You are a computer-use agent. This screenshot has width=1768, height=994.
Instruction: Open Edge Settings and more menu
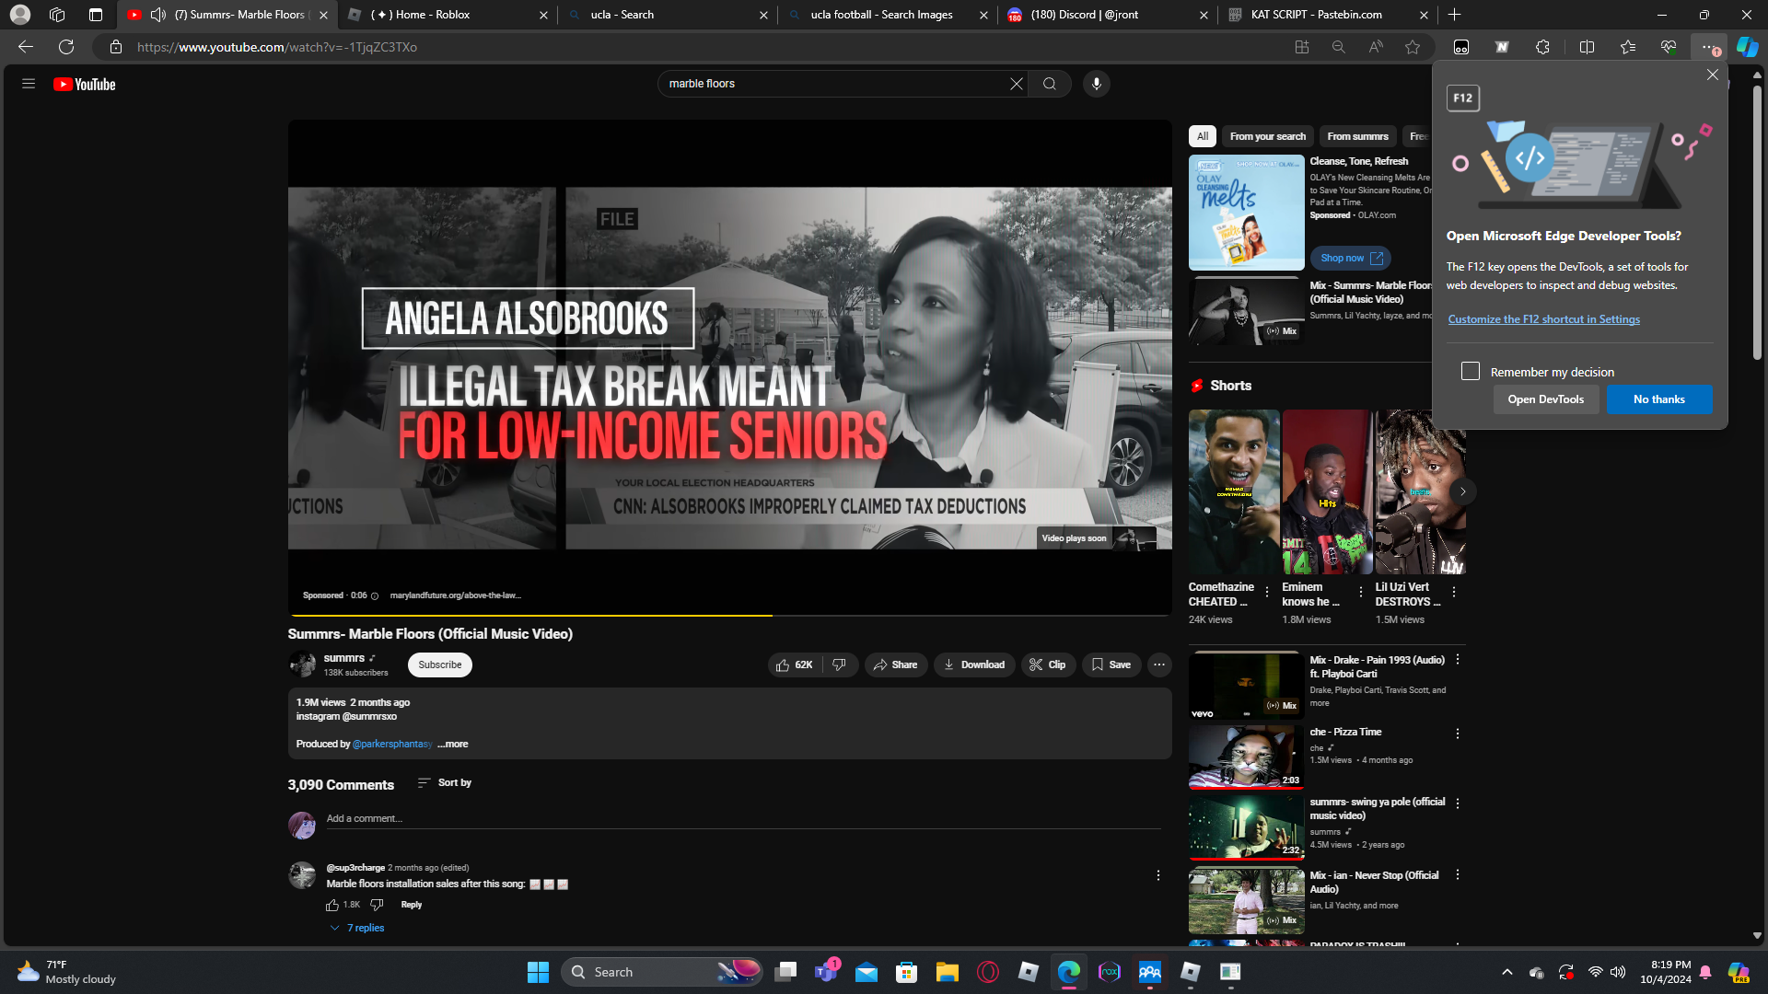(x=1709, y=47)
